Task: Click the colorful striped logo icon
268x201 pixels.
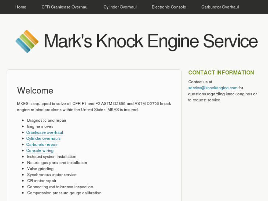Action: tap(27, 41)
